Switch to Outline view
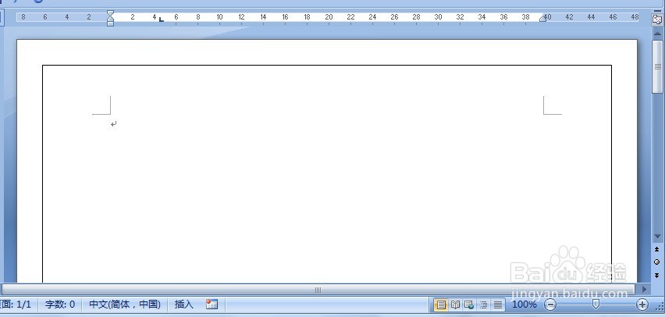Viewport: 665px width, 317px height. (483, 305)
